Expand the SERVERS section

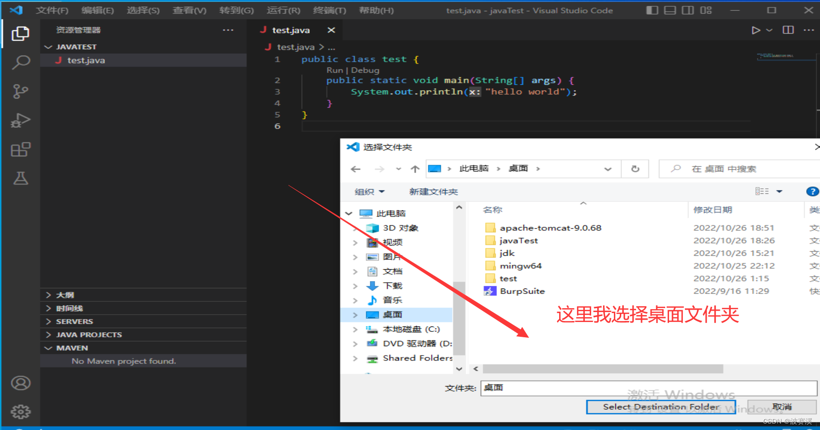tap(143, 322)
